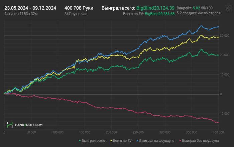Click the '30 000' y-axis label
This screenshot has height=147, width=234.
(x=225, y=36)
